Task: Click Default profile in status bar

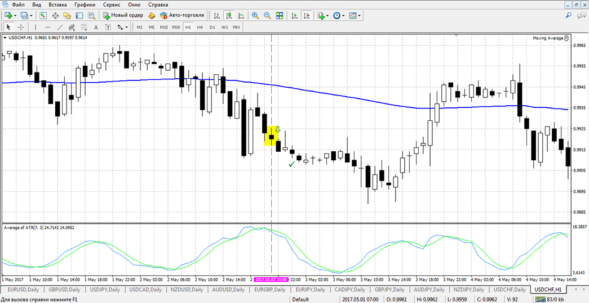Action: coord(300,299)
